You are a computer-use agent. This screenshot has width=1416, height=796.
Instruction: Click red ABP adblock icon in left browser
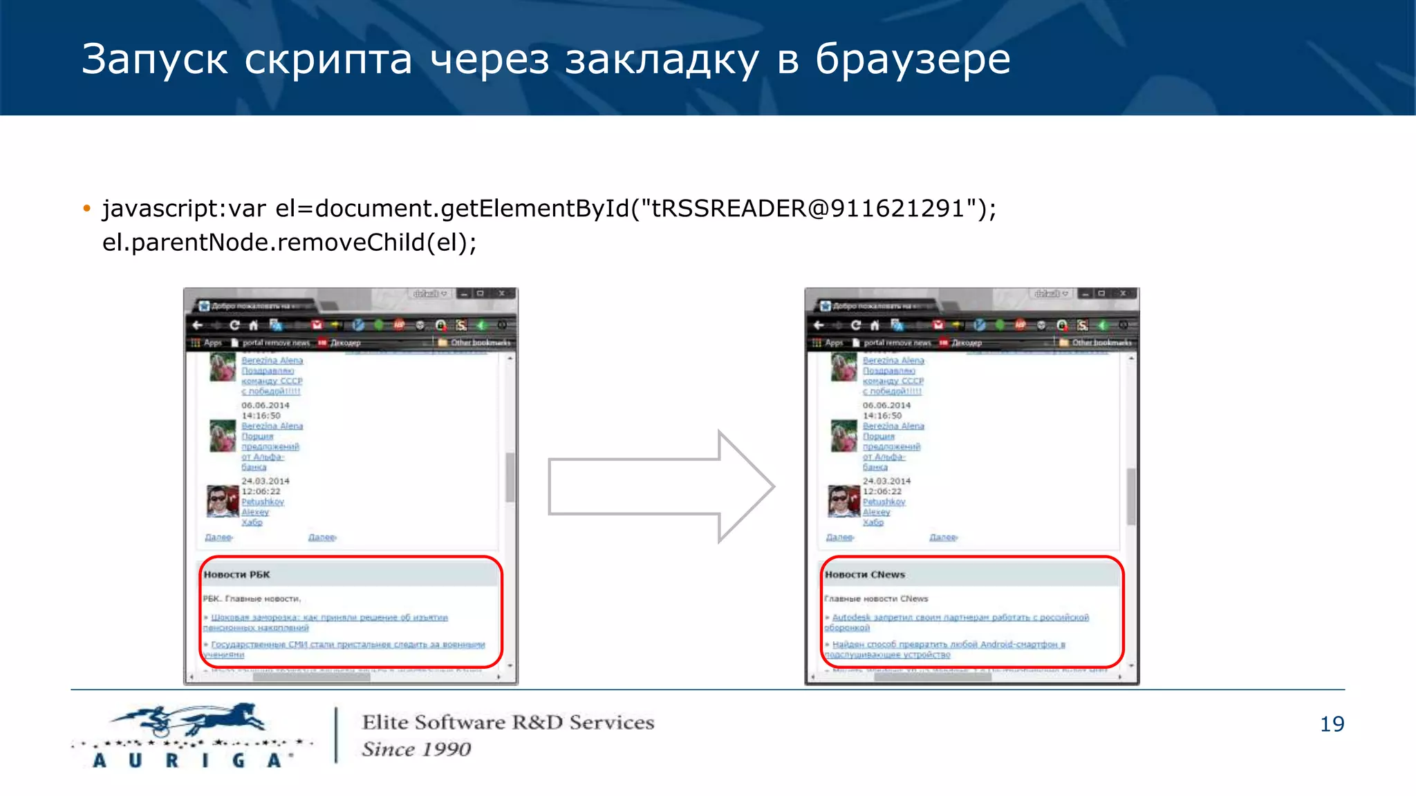pos(399,325)
